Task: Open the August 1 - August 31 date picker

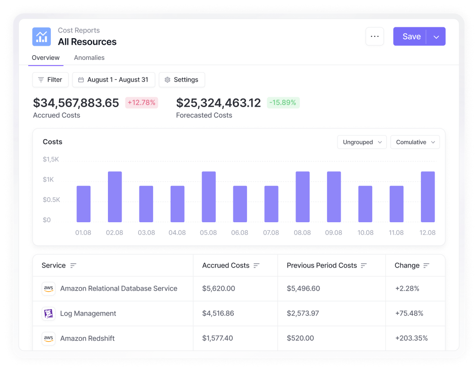Action: 114,80
